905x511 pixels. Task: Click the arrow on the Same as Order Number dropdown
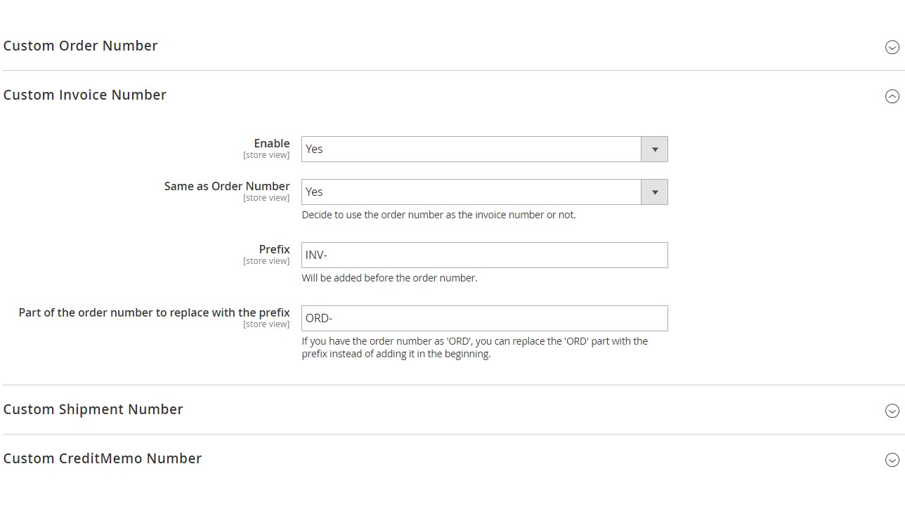(x=654, y=192)
